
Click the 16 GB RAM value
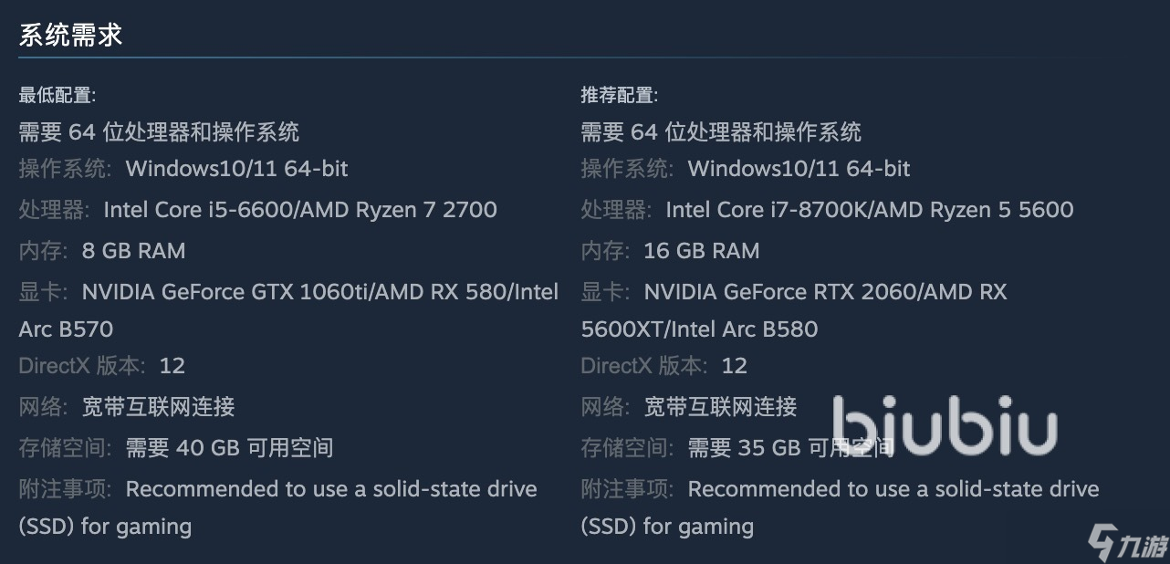coord(701,251)
